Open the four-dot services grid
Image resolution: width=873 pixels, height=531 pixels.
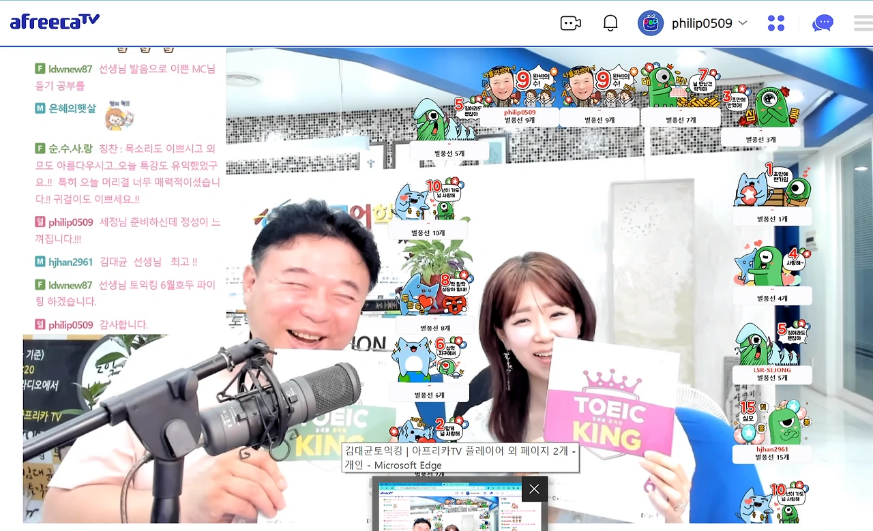tap(776, 23)
